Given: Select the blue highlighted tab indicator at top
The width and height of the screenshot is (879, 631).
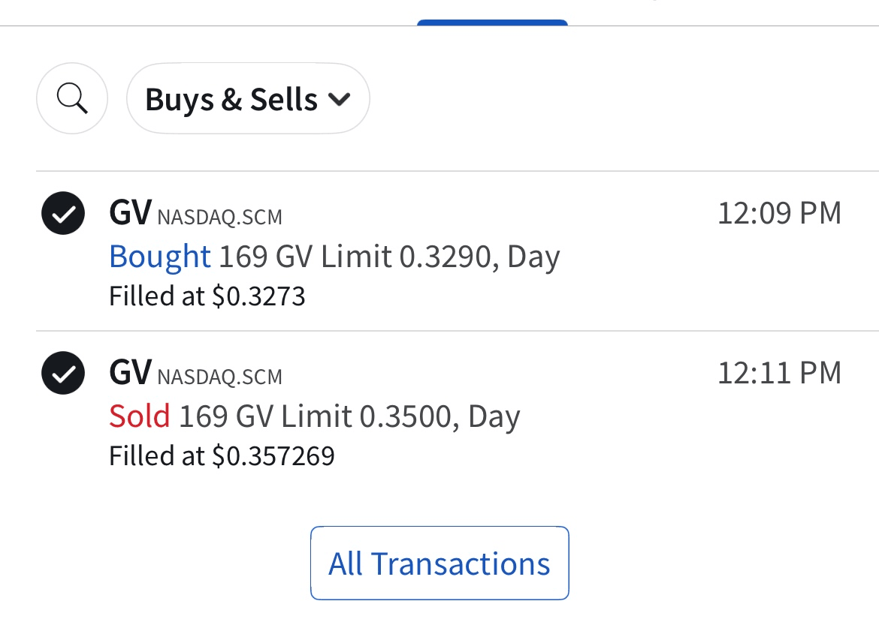Looking at the screenshot, I should [x=492, y=23].
